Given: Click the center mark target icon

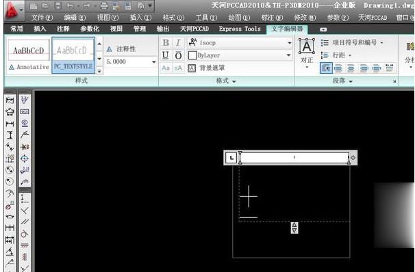Looking at the screenshot, I should (x=25, y=159).
